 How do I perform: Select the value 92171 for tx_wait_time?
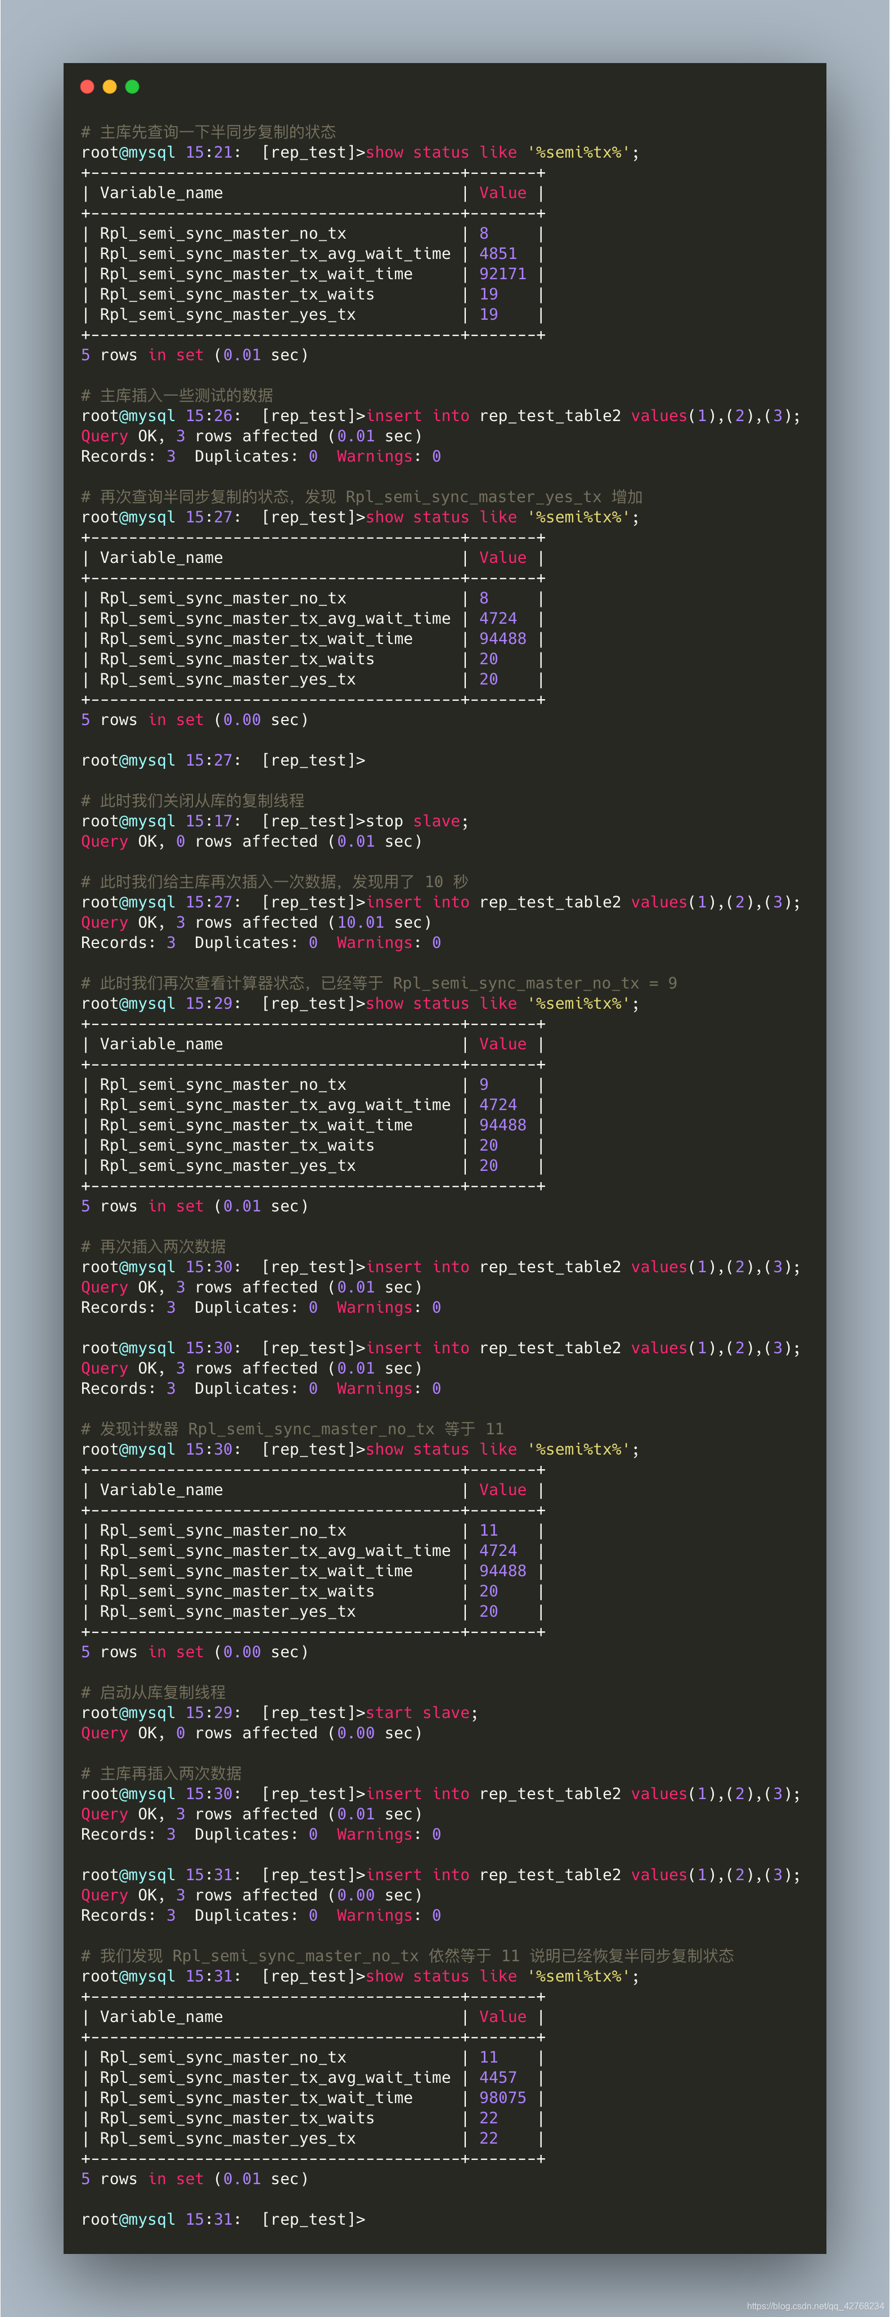click(x=502, y=274)
